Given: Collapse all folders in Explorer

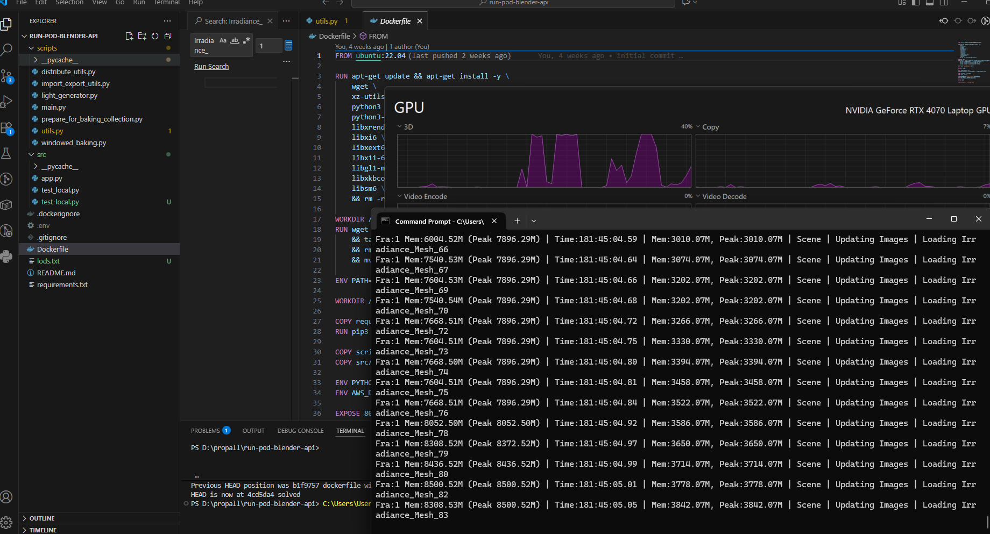Looking at the screenshot, I should [168, 36].
